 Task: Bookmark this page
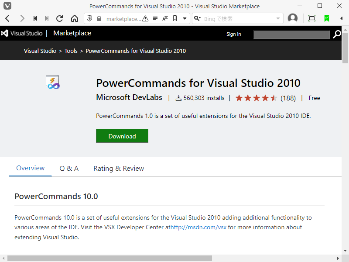[175, 18]
